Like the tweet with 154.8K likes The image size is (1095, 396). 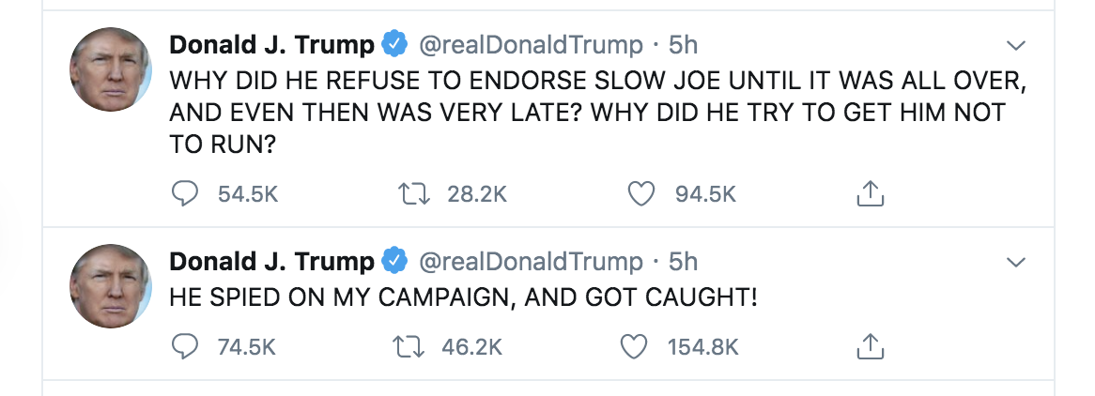pyautogui.click(x=634, y=346)
